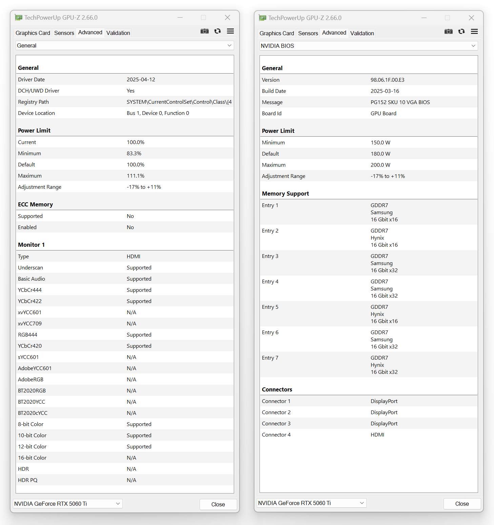Select the Validation tab in the General window

pyautogui.click(x=118, y=33)
